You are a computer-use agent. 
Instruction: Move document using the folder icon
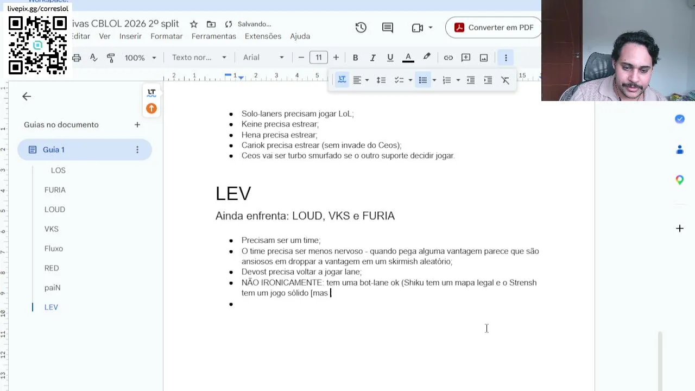click(x=211, y=24)
